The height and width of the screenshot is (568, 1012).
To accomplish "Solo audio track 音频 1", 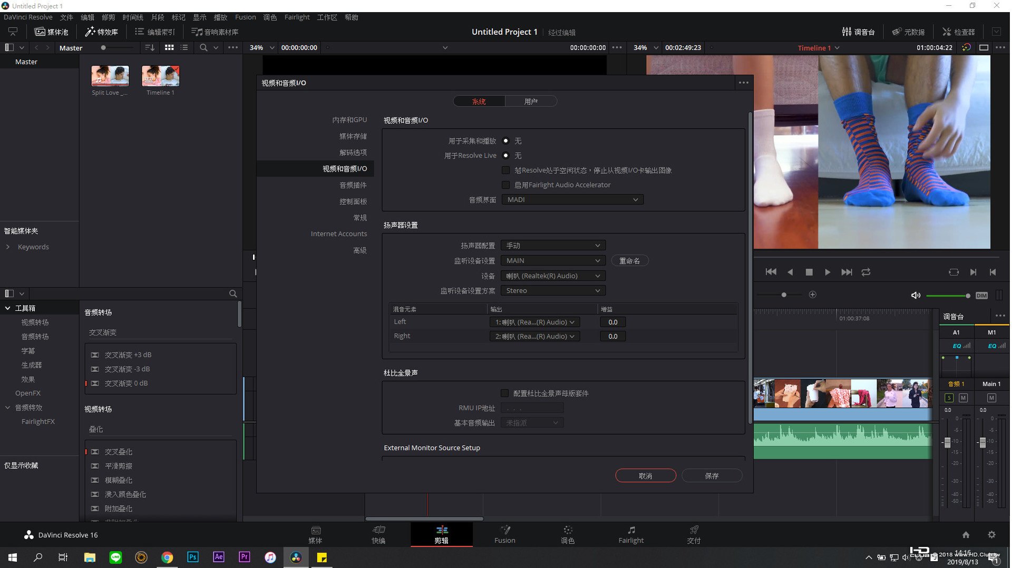I will (949, 398).
